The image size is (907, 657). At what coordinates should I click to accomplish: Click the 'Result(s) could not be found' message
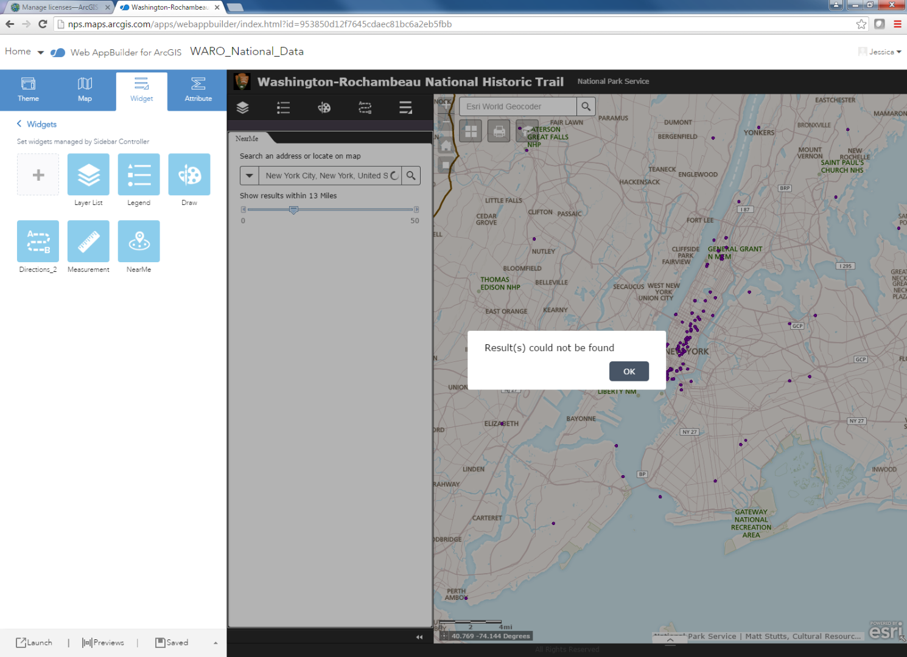(x=549, y=348)
